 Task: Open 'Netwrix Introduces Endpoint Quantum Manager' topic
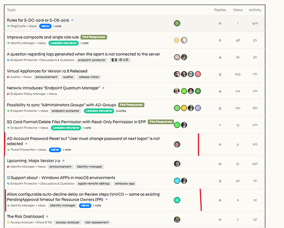click(x=54, y=88)
